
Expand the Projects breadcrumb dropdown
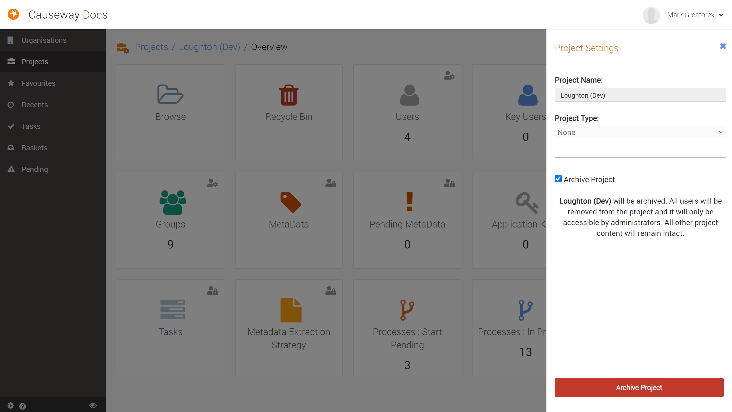point(151,46)
